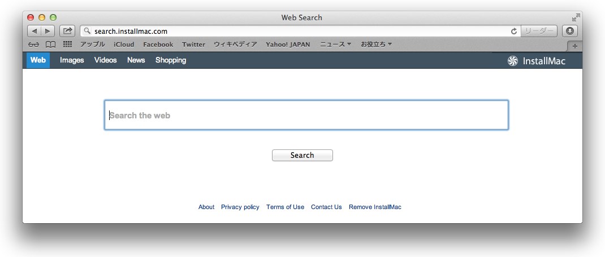Open the ウィキペディア bookmark
This screenshot has width=605, height=257.
[235, 45]
